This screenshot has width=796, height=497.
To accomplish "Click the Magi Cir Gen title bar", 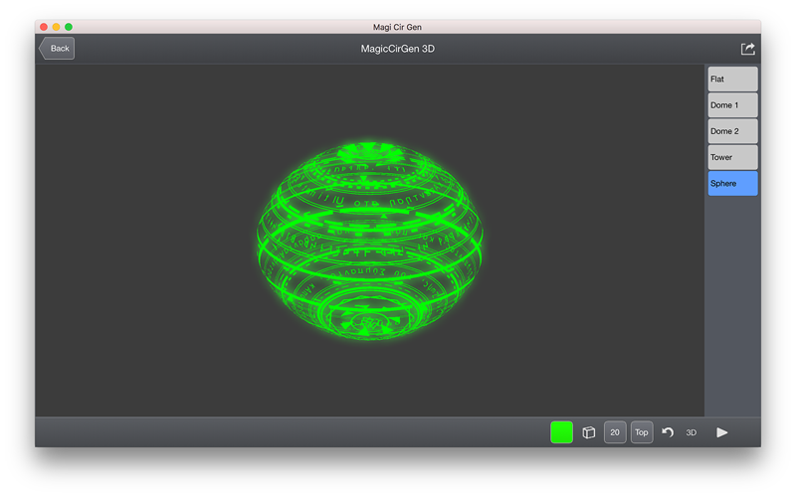I will coord(397,27).
